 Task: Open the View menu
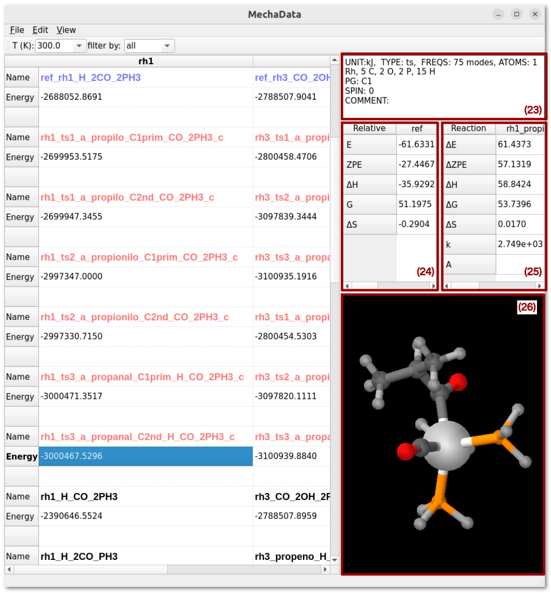pos(66,30)
